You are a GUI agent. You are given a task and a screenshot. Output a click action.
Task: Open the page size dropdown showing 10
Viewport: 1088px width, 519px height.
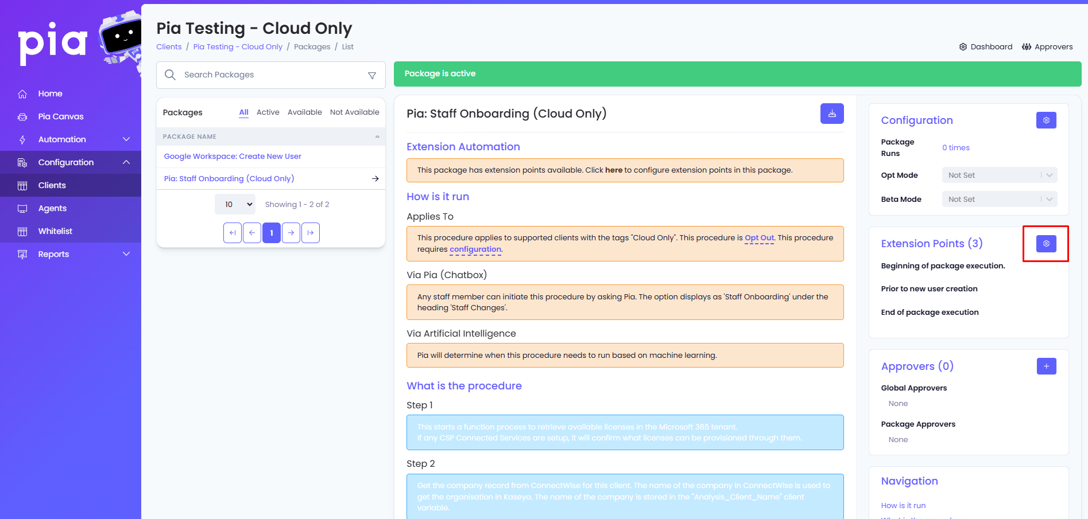(235, 204)
